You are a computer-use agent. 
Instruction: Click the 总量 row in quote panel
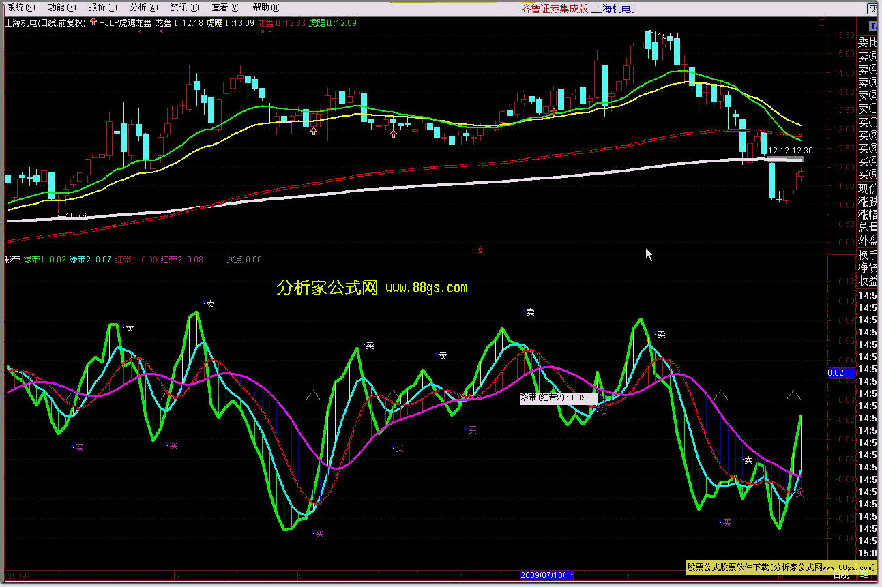click(x=869, y=228)
